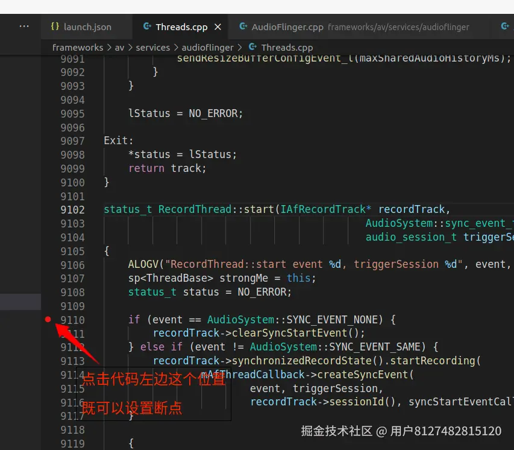Click 'RecordThread::start' function name
The height and width of the screenshot is (450, 514).
pyautogui.click(x=216, y=209)
